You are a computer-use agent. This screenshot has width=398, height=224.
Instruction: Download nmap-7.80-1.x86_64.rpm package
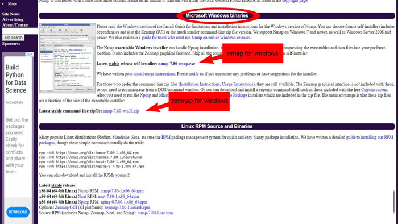point(122,191)
